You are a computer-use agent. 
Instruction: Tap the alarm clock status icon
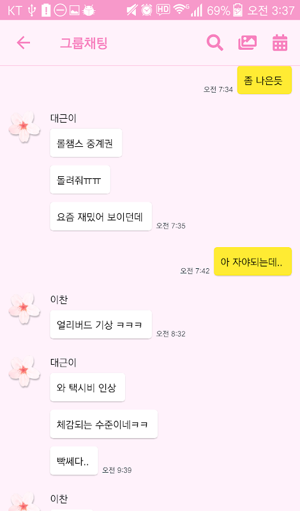[x=147, y=10]
